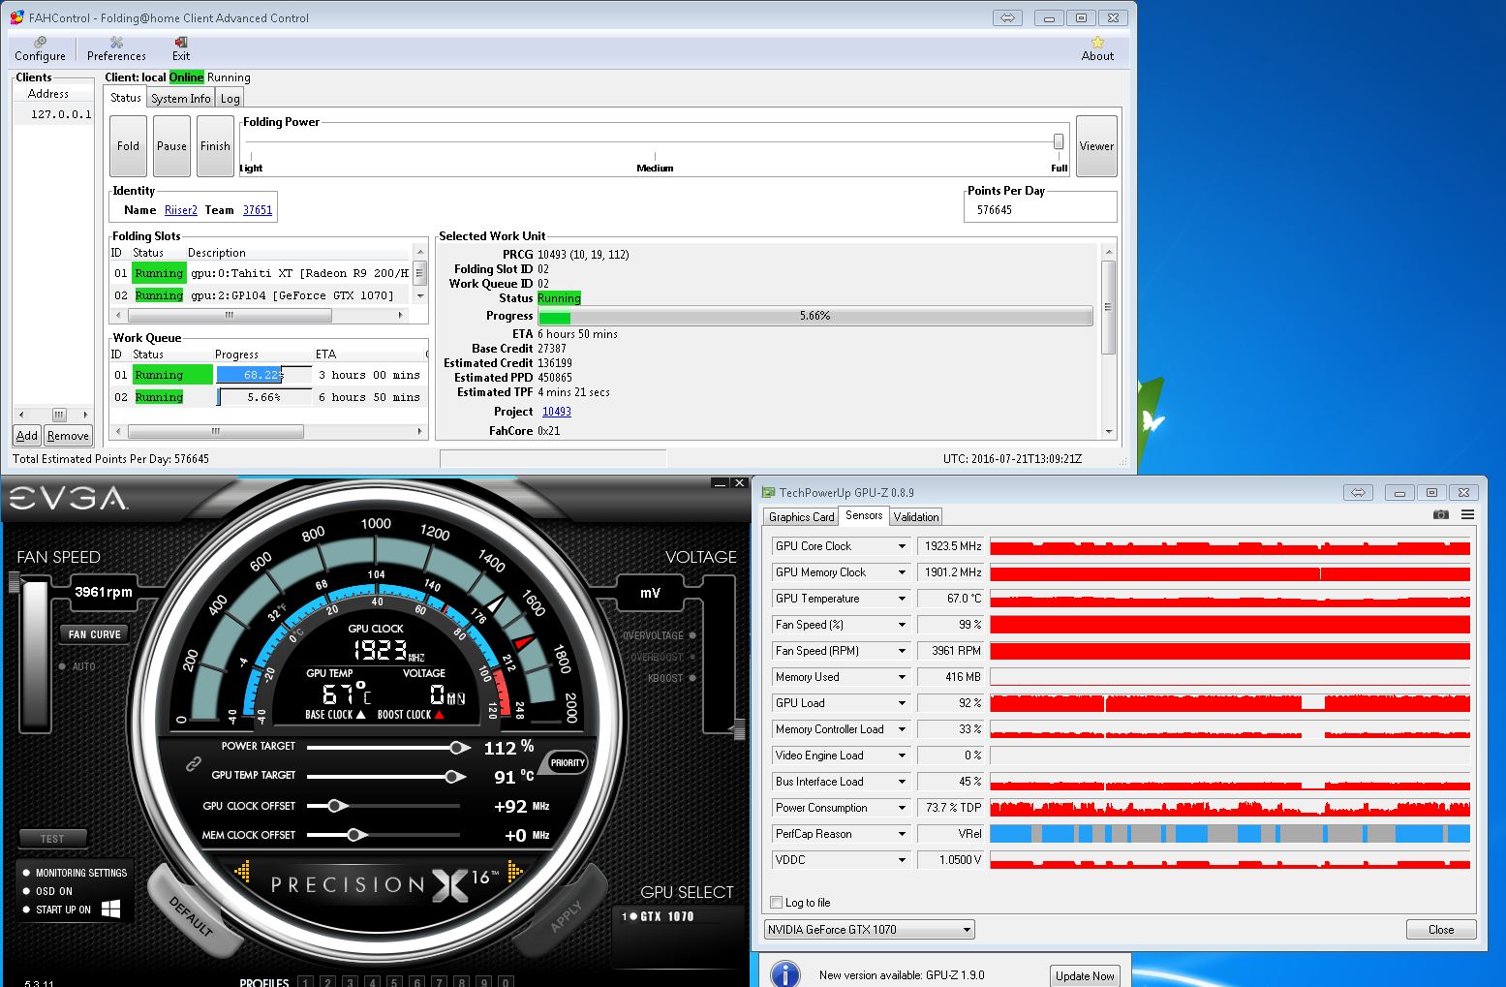Expand GPU Load sensor dropdown

click(902, 703)
